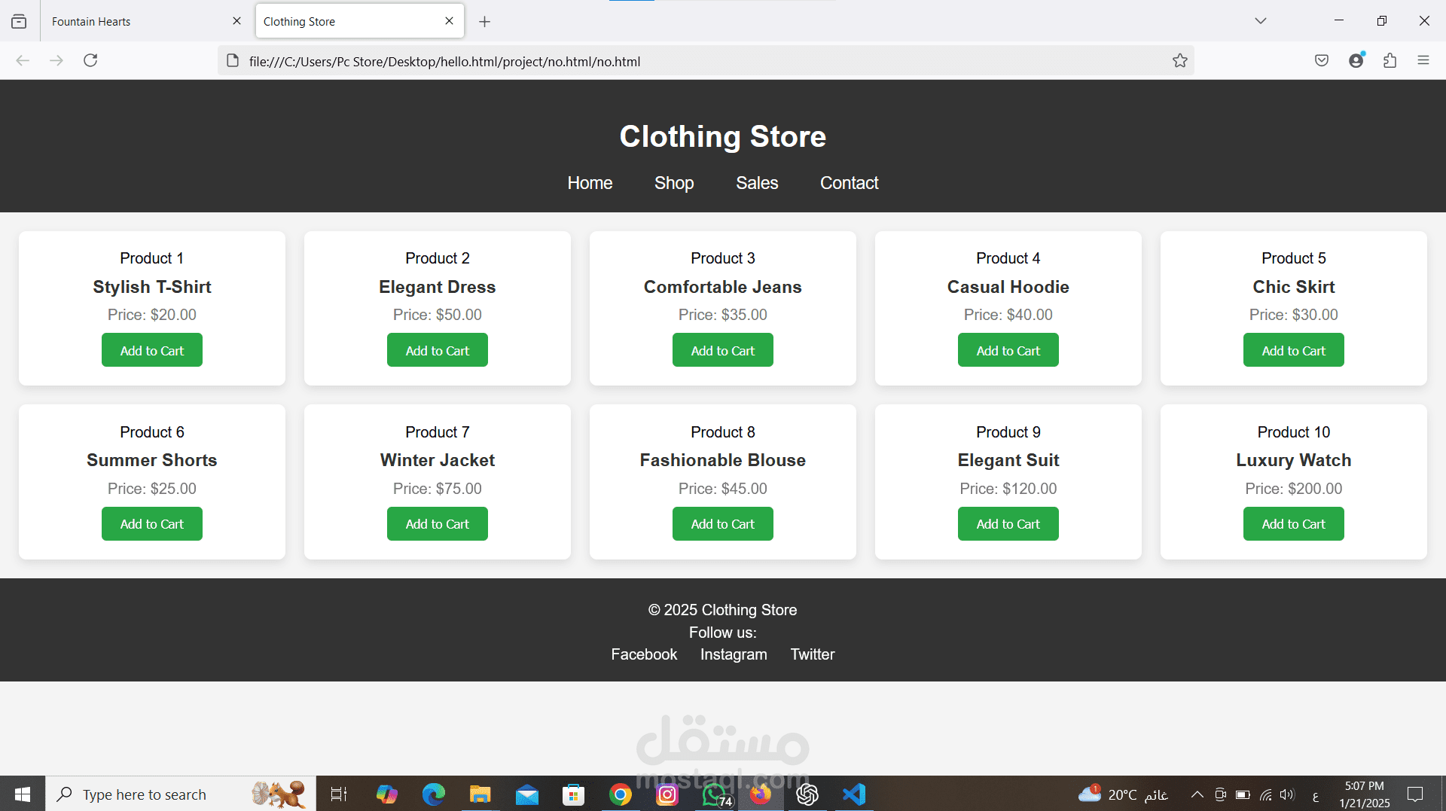
Task: Close the Fountain Hearts tab
Action: [x=236, y=21]
